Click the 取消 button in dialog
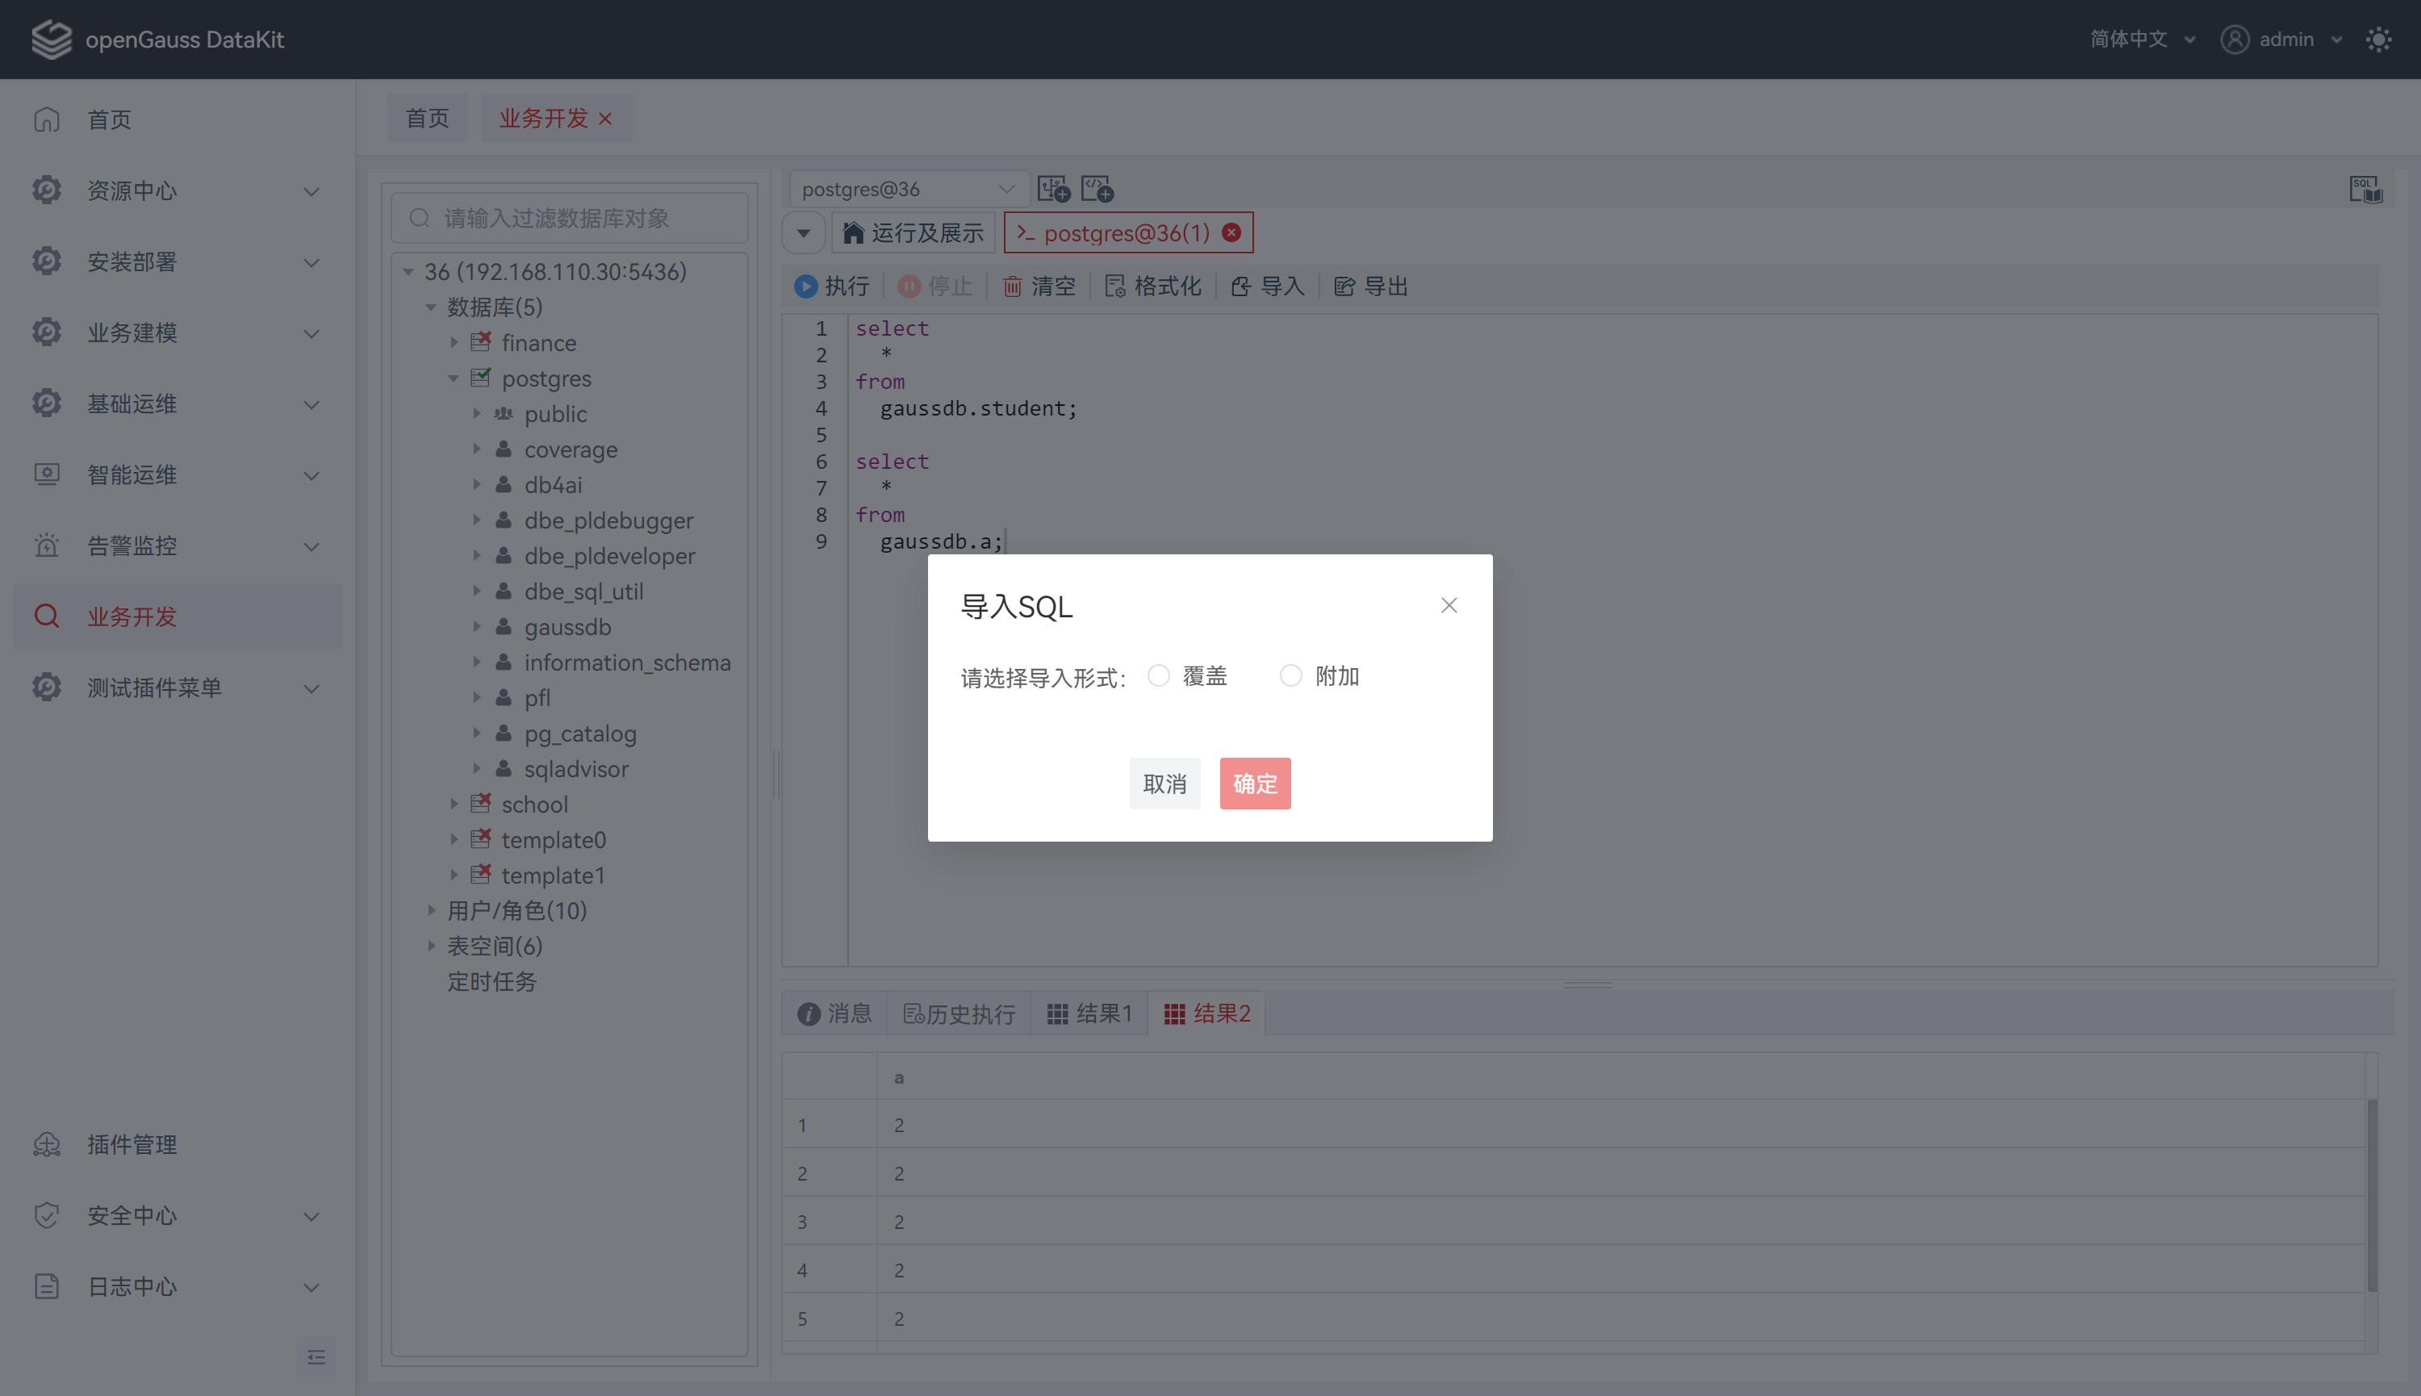This screenshot has width=2421, height=1396. (x=1165, y=784)
